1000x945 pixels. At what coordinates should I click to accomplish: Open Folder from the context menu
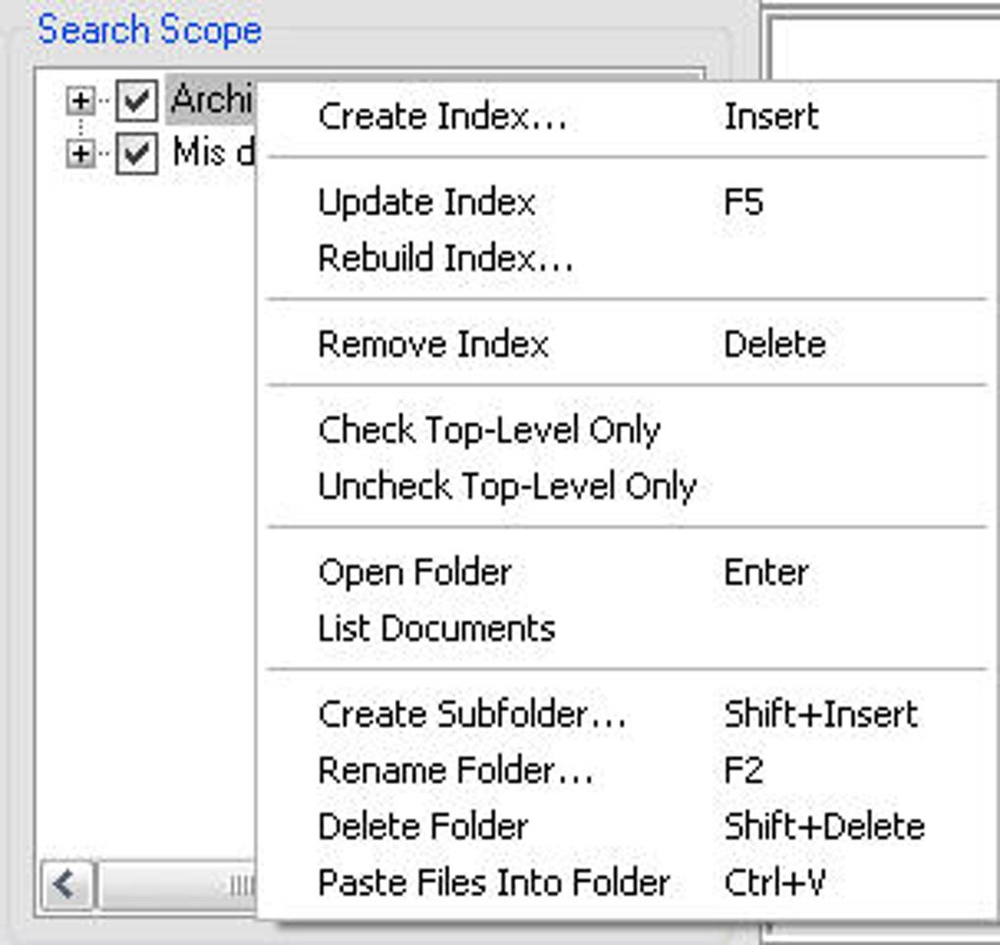(x=415, y=572)
